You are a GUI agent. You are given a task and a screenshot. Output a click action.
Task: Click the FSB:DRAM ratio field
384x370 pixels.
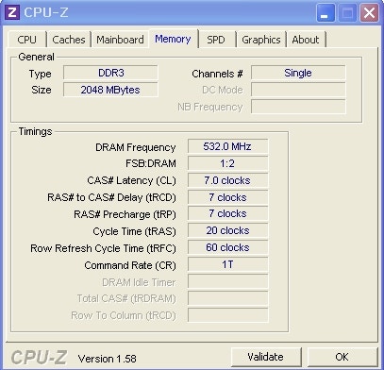click(228, 163)
